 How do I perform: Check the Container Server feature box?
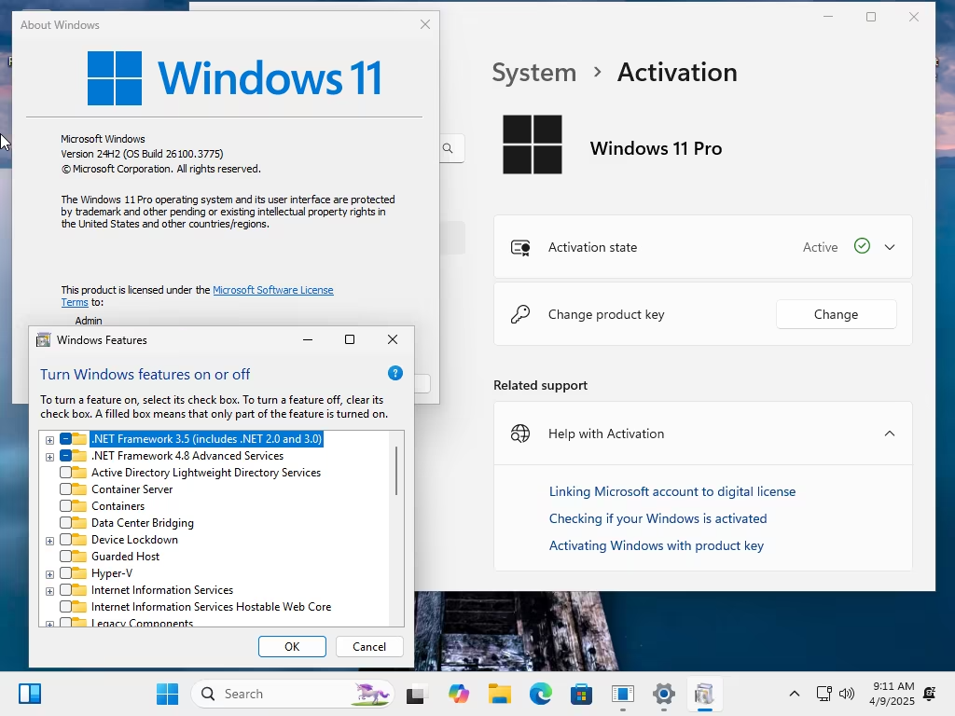[66, 489]
